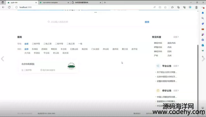Image resolution: width=206 pixels, height=117 pixels.
Task: Open the 呼吸内科 department
Action: tap(158, 47)
